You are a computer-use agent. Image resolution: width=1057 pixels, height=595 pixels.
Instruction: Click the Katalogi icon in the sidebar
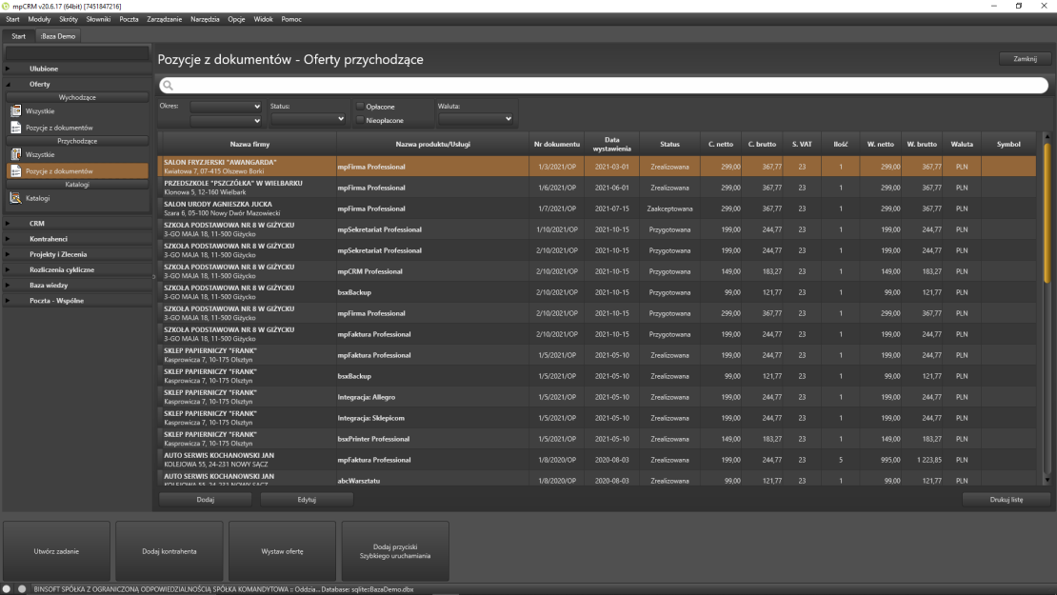tap(16, 198)
